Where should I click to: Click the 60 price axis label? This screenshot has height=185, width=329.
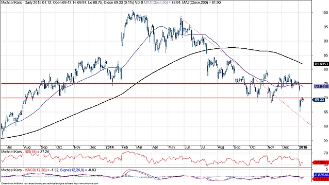325,126
